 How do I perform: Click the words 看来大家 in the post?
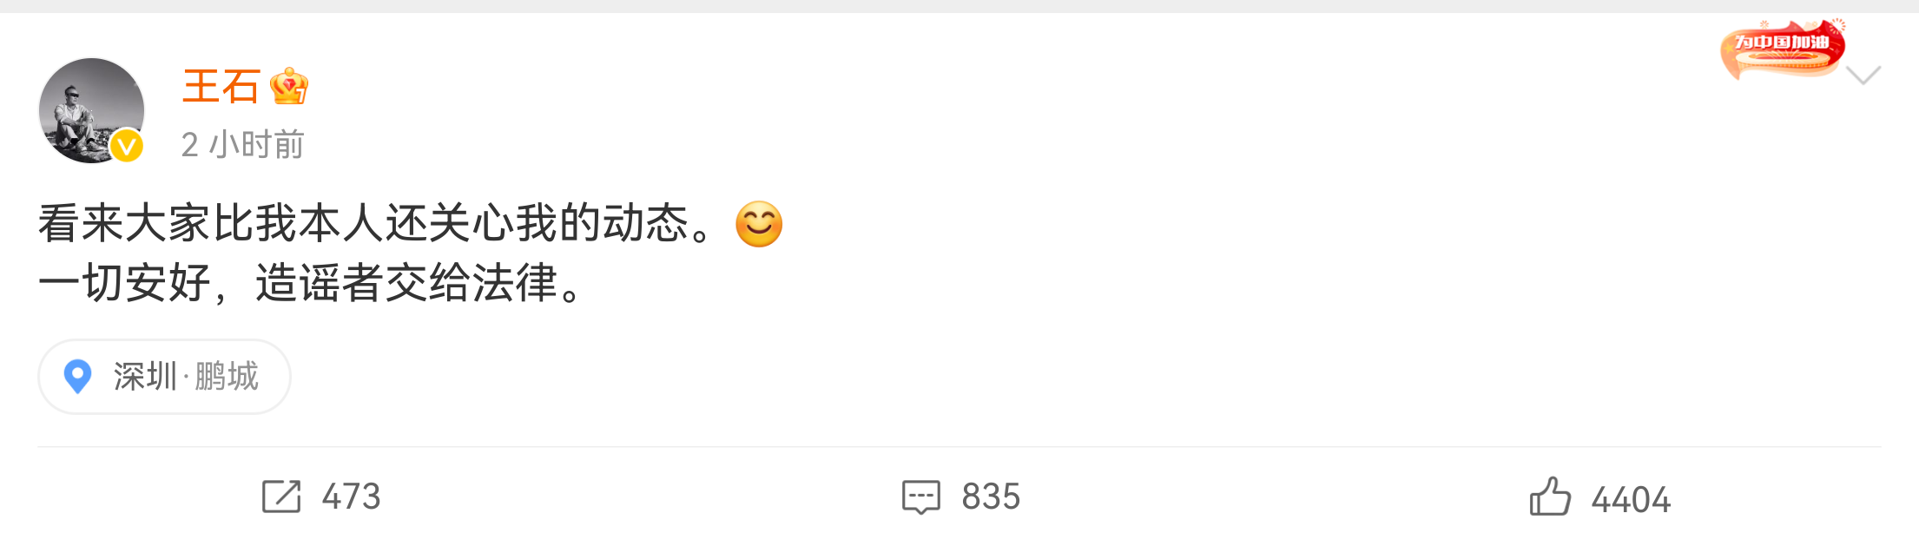tap(124, 223)
